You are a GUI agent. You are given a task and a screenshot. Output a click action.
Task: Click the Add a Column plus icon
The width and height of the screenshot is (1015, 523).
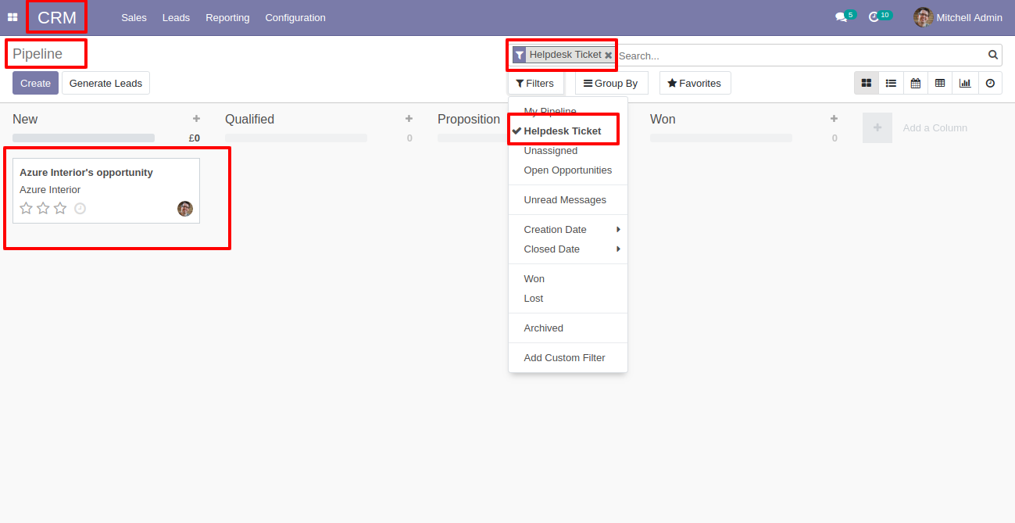pyautogui.click(x=877, y=127)
